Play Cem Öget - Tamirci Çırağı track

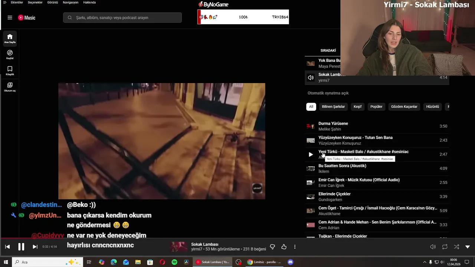pyautogui.click(x=377, y=211)
